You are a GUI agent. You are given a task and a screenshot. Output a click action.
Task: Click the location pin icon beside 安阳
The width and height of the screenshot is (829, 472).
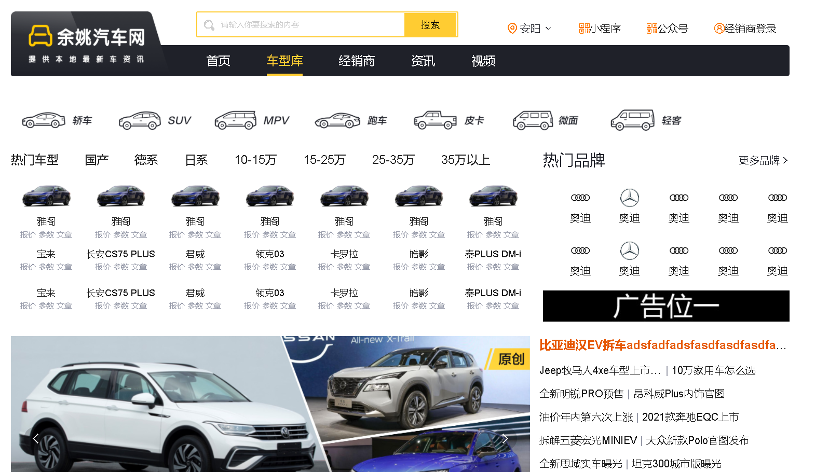click(x=512, y=29)
